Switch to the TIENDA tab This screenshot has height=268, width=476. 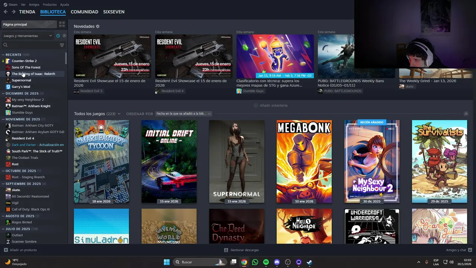click(27, 12)
